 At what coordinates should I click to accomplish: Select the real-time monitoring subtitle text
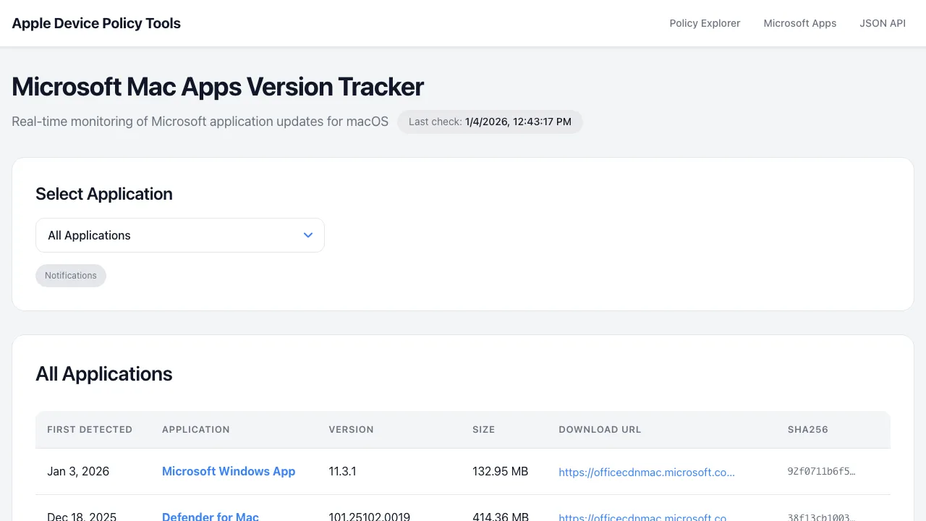[200, 121]
